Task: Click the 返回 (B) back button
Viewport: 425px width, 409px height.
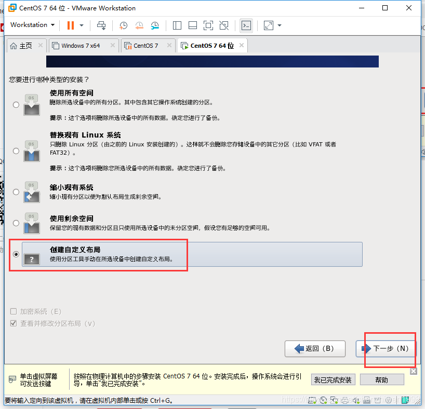Action: click(315, 349)
